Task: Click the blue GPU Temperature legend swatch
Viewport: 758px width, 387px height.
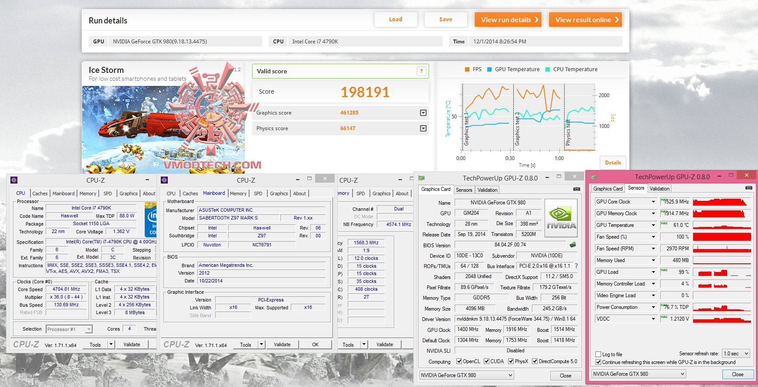Action: (x=489, y=69)
